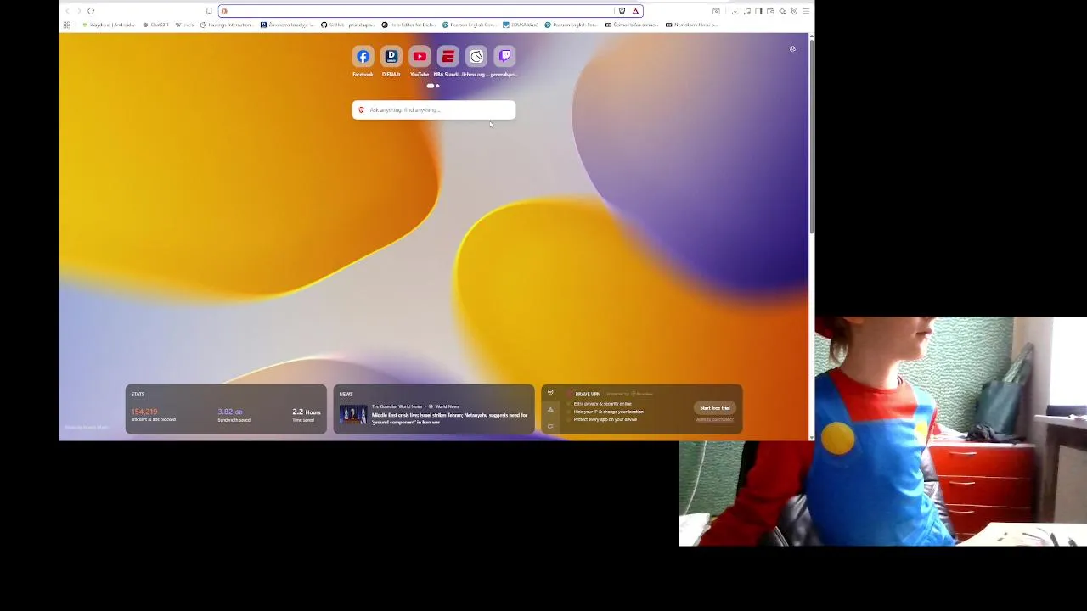
Task: Click the 'Already purchased?' link
Action: click(715, 419)
